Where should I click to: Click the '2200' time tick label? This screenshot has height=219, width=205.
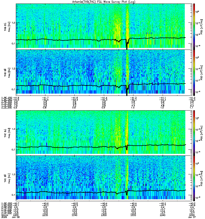16,215
